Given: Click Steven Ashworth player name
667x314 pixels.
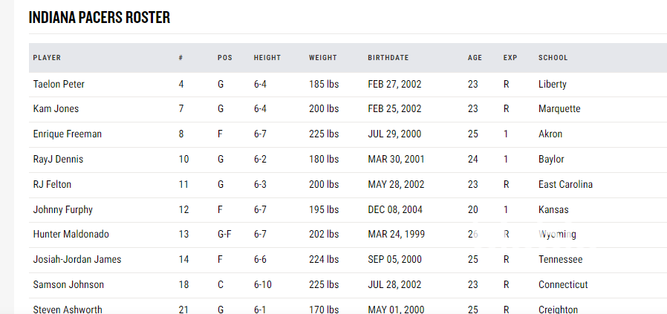Looking at the screenshot, I should pyautogui.click(x=68, y=309).
